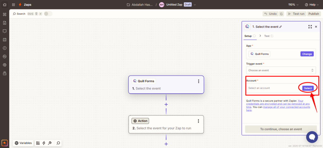
Task: Open the assets icon in sidebar
Action: [4, 15]
